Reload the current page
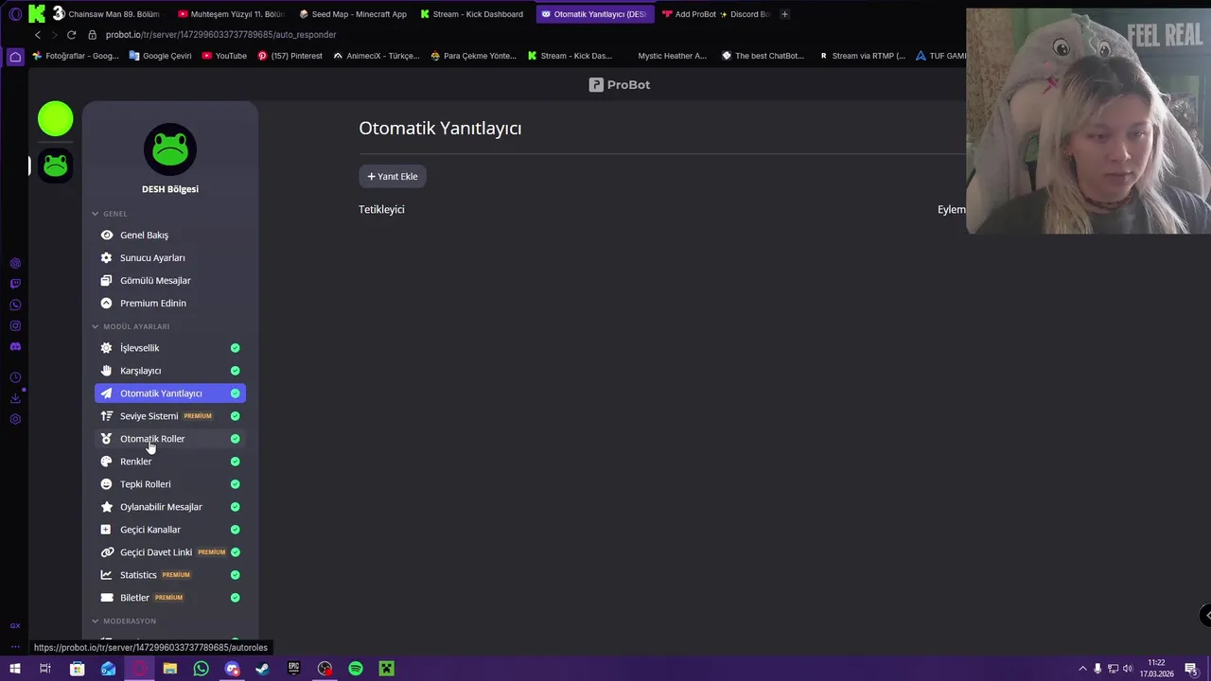1211x681 pixels. click(71, 34)
